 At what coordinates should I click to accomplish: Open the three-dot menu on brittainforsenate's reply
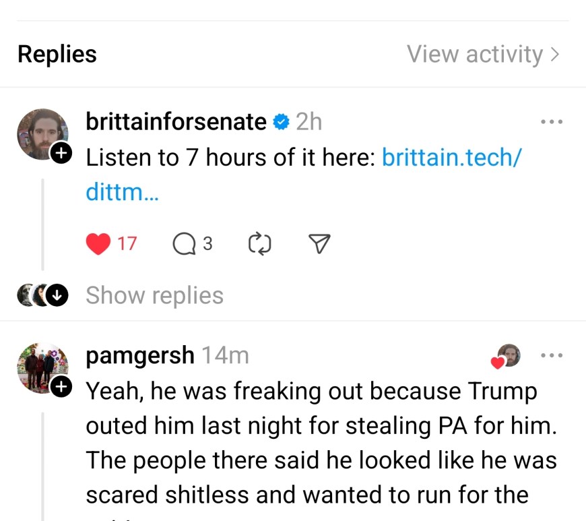[552, 121]
